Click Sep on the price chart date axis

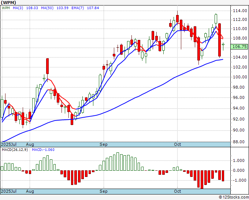pyautogui.click(x=104, y=144)
